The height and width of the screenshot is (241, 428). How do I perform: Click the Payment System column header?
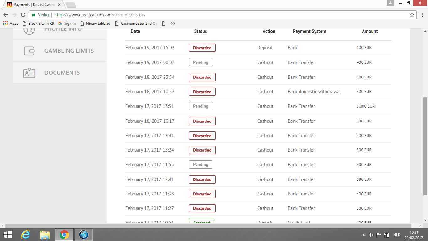[310, 31]
